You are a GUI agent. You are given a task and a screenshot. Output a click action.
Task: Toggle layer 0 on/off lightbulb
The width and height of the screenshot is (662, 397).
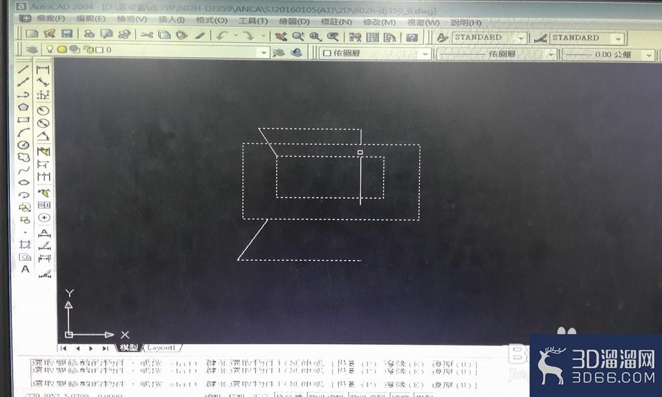coord(50,50)
